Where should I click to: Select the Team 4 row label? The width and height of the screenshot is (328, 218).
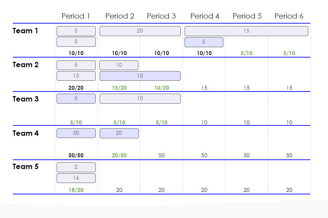[25, 133]
